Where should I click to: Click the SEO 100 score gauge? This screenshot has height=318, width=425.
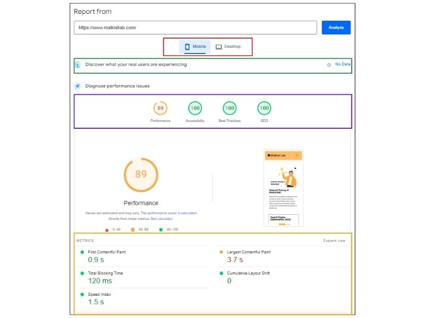click(x=263, y=108)
